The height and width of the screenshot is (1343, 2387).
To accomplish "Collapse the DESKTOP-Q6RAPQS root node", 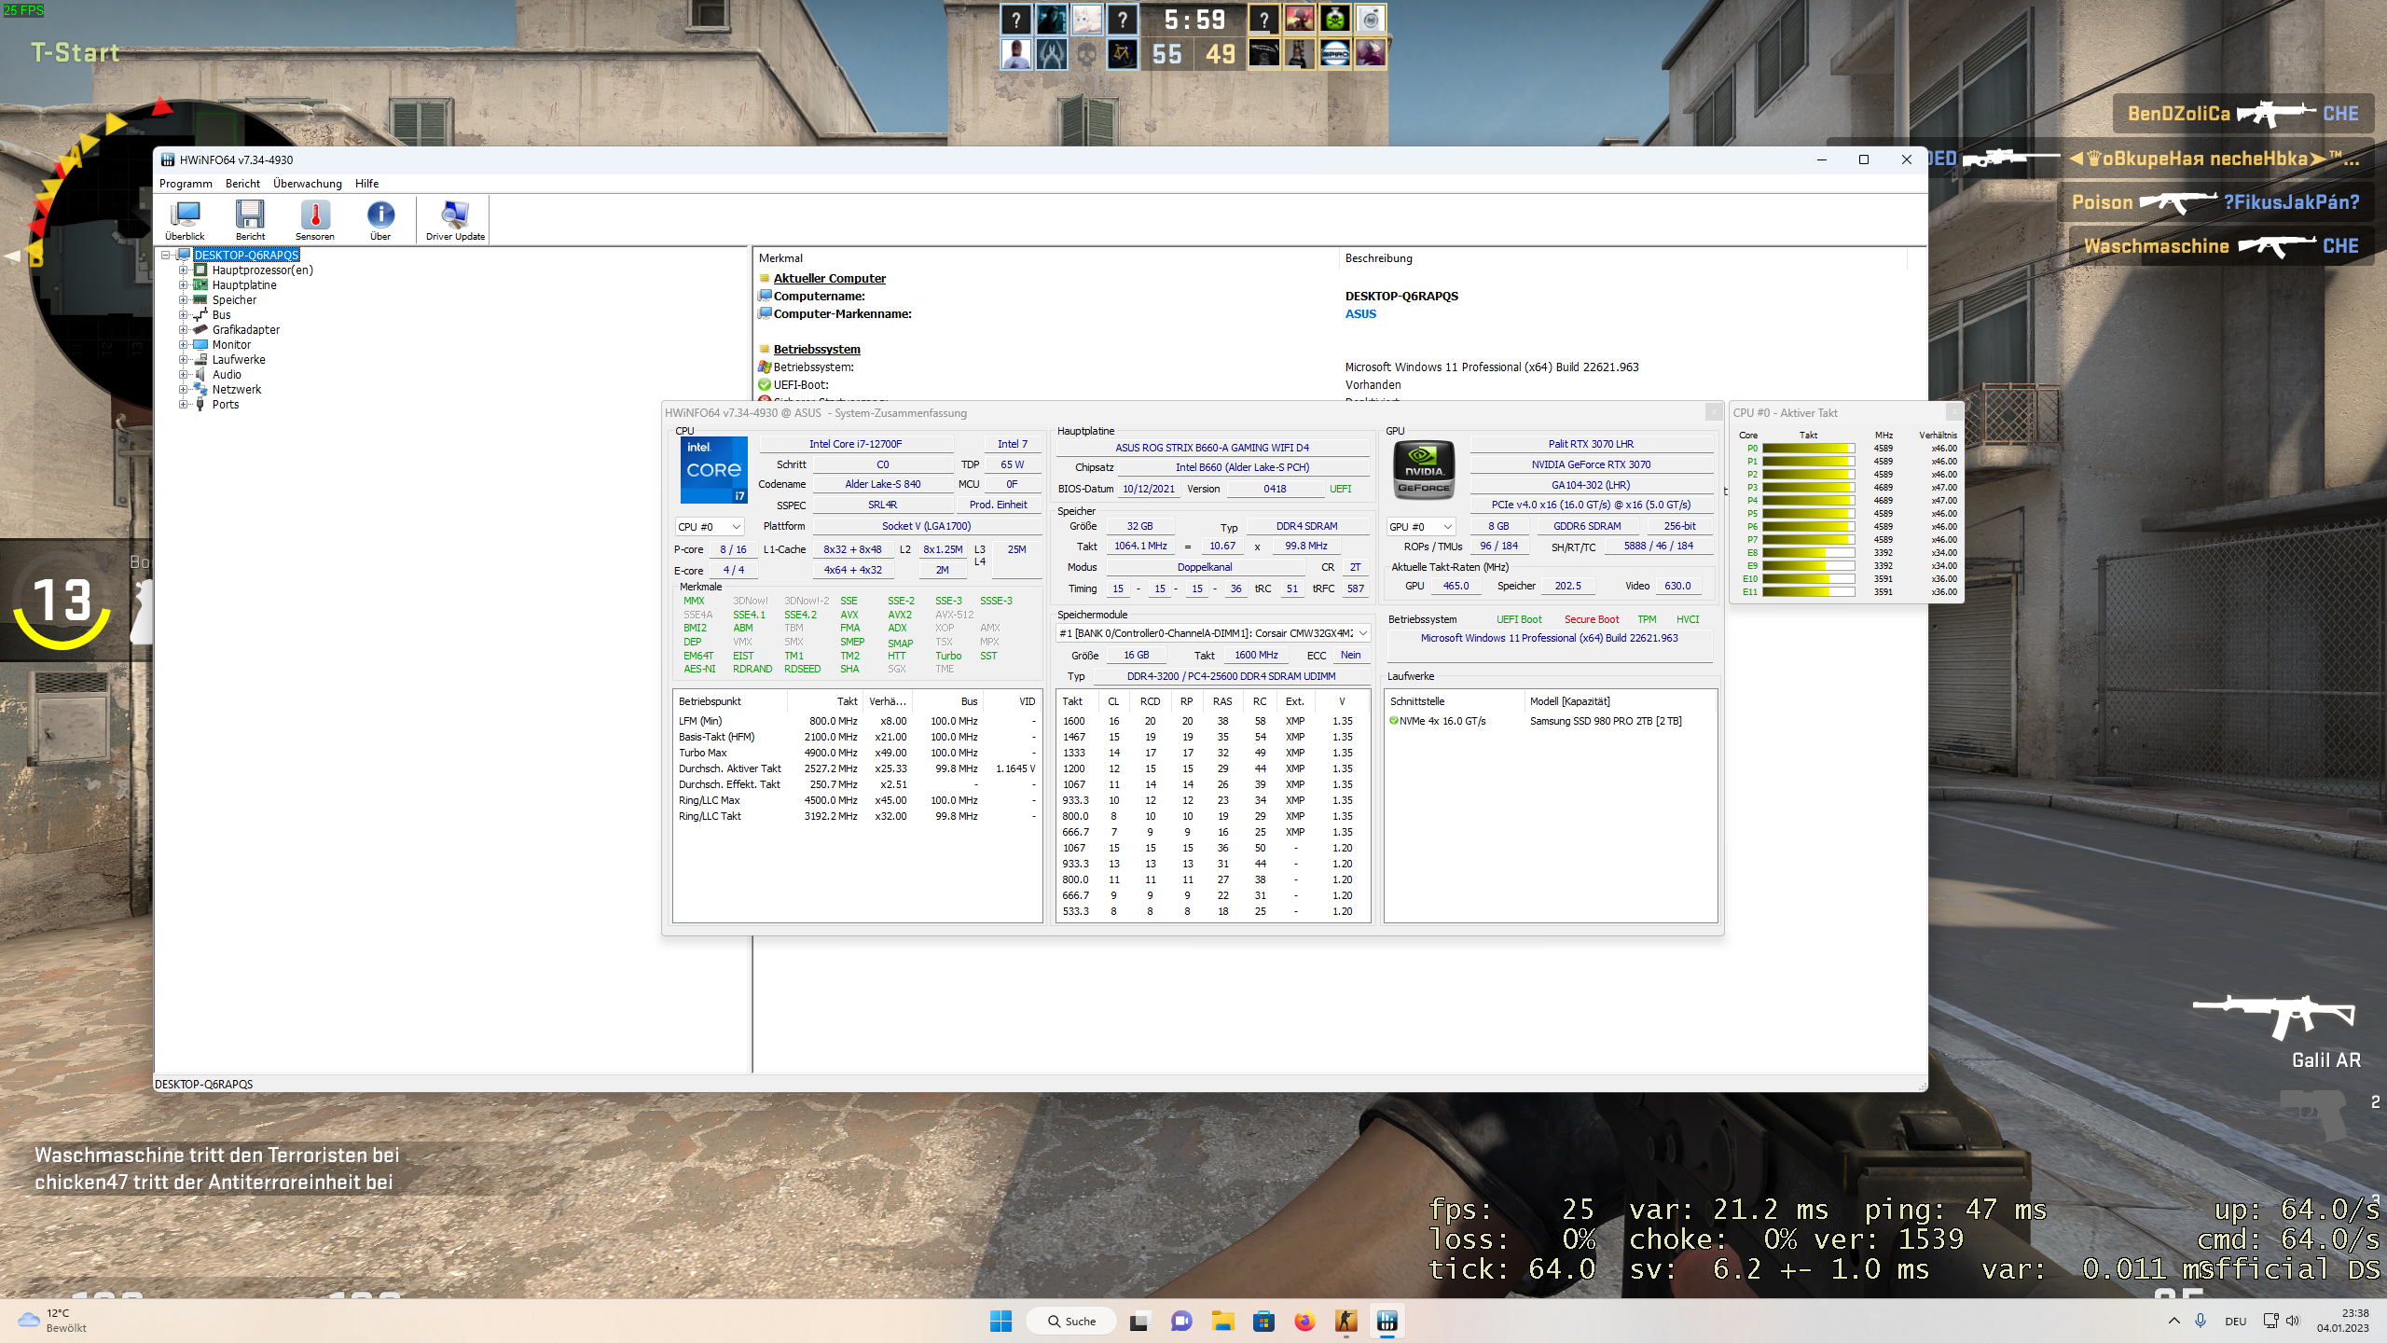I will tap(166, 255).
